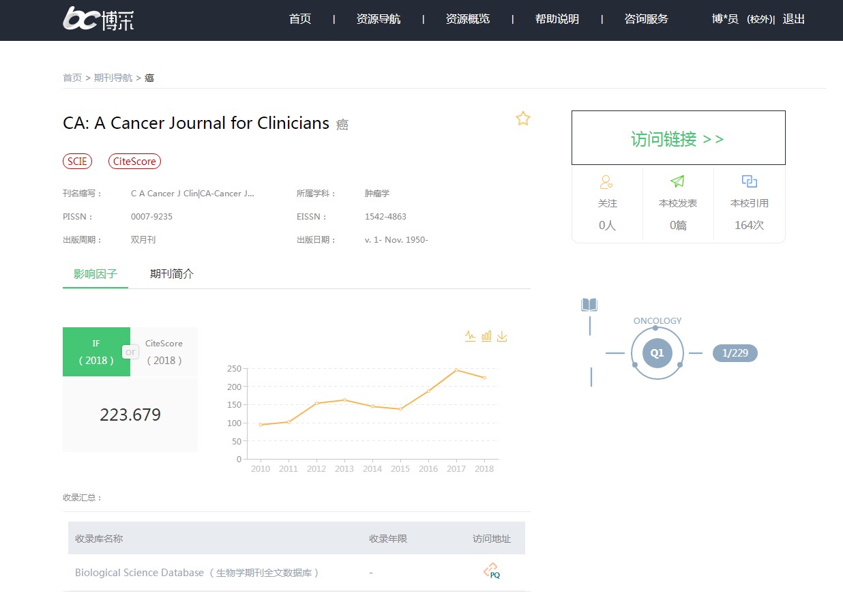The image size is (843, 600).
Task: Click the paper plane 本校发表 icon
Action: coord(677,181)
